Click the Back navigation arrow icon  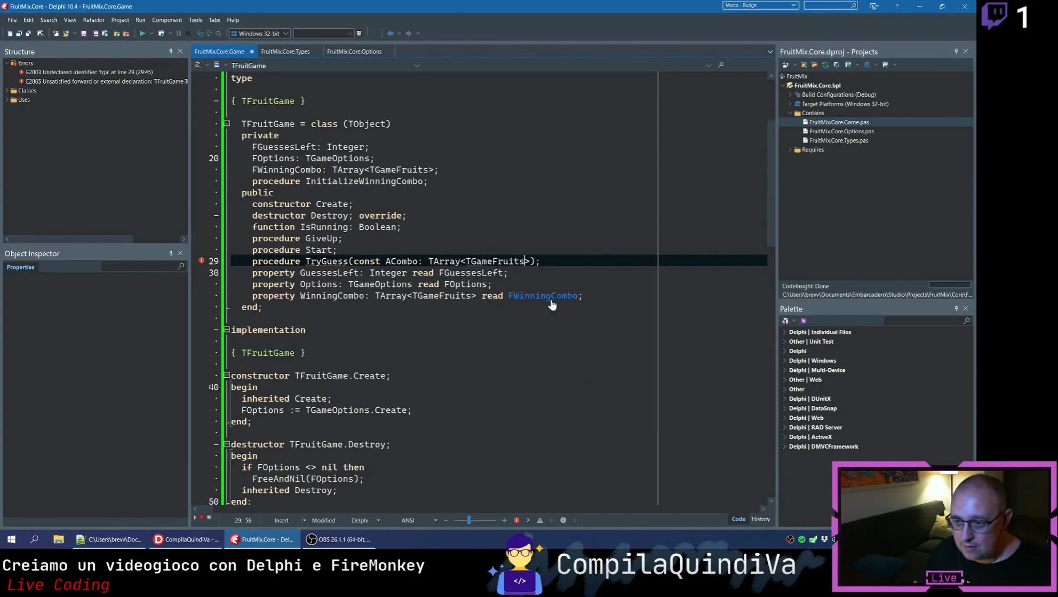click(x=390, y=34)
